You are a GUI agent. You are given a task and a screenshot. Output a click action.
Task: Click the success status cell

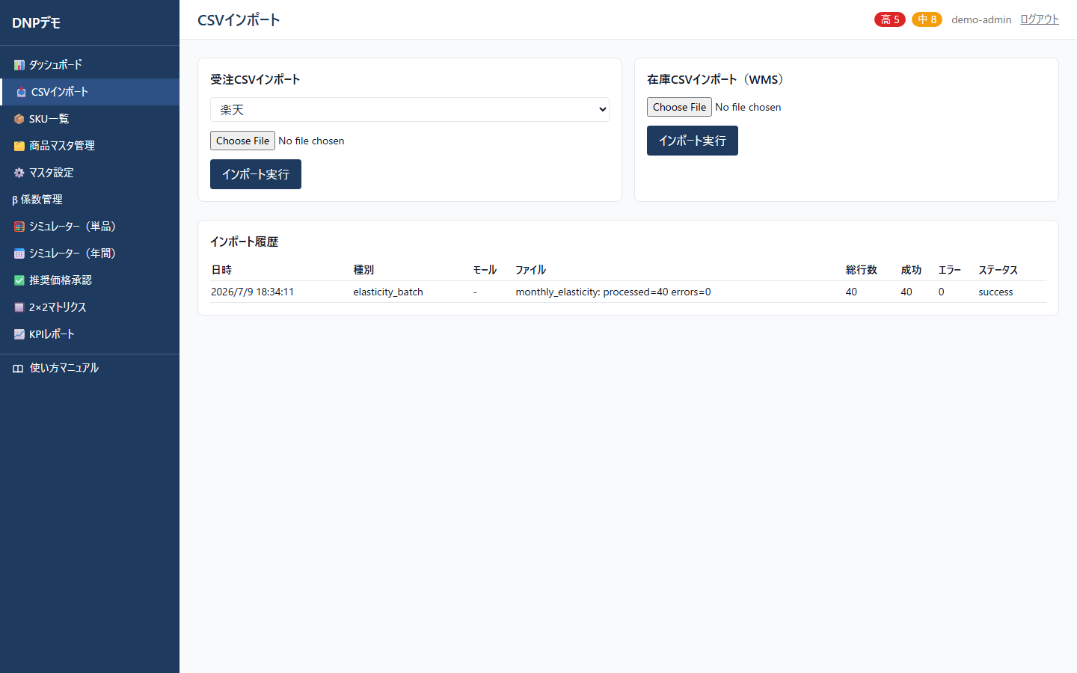995,292
